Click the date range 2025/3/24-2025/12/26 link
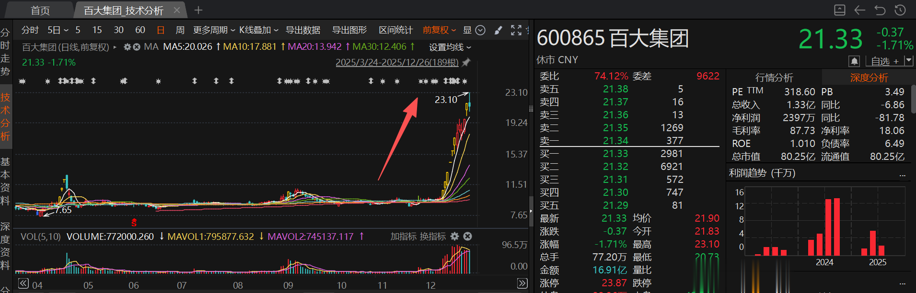Screen dimensions: 916x293 (397, 62)
